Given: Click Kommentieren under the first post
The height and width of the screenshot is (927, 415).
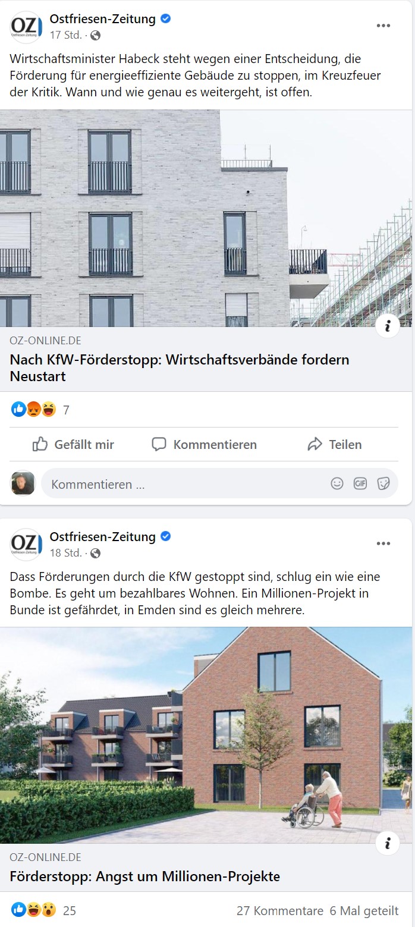Looking at the screenshot, I should [205, 444].
